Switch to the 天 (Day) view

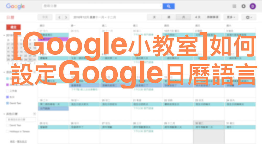tap(154, 17)
